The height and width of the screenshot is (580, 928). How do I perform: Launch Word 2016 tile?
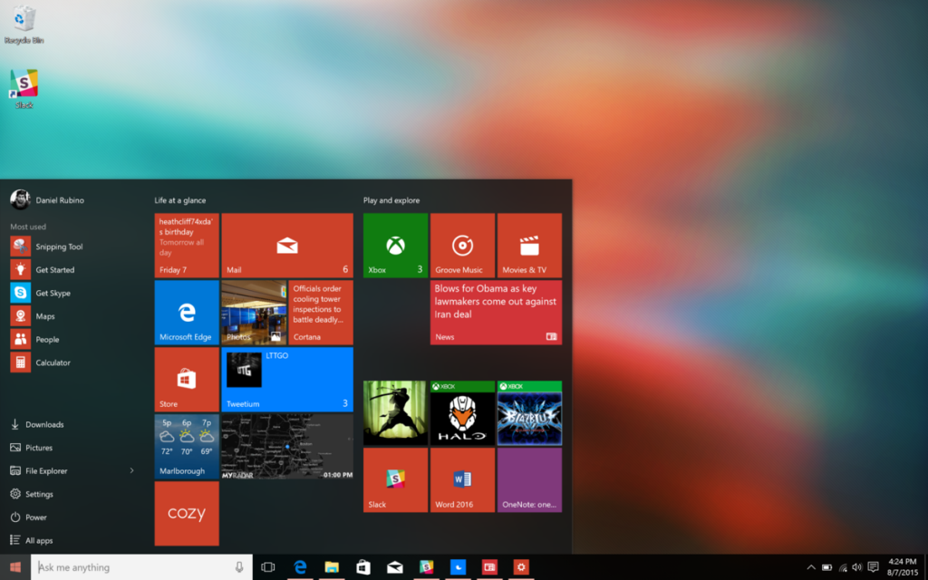click(462, 480)
